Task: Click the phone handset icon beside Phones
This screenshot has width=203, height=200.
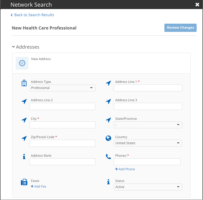Action: 108,157
